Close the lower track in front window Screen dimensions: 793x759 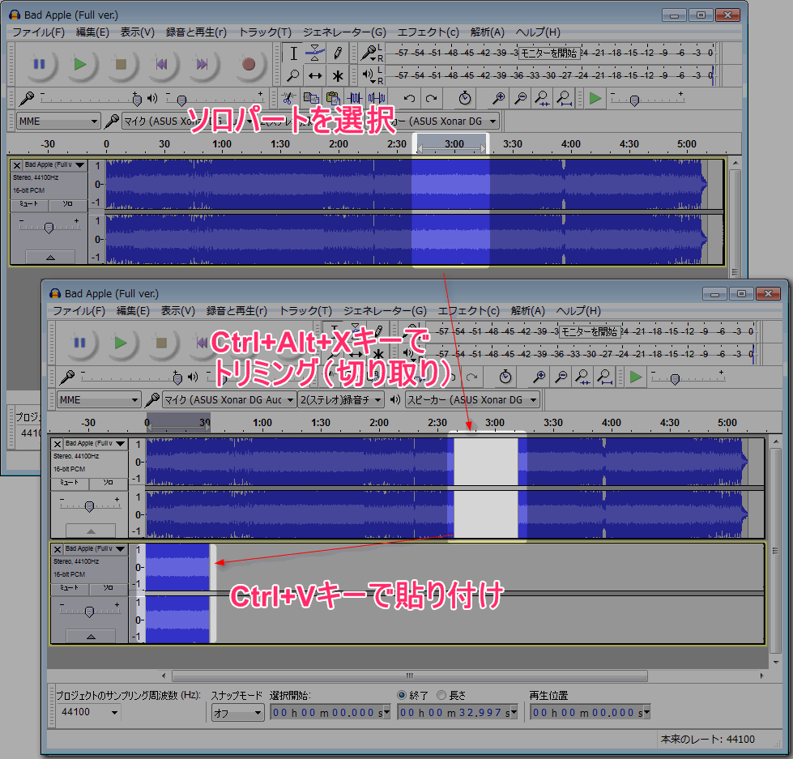58,549
